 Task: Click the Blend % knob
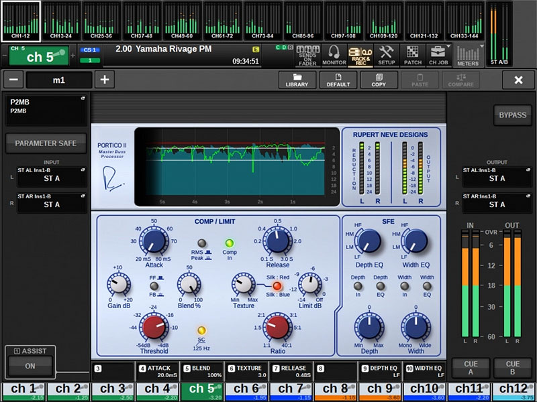point(189,284)
